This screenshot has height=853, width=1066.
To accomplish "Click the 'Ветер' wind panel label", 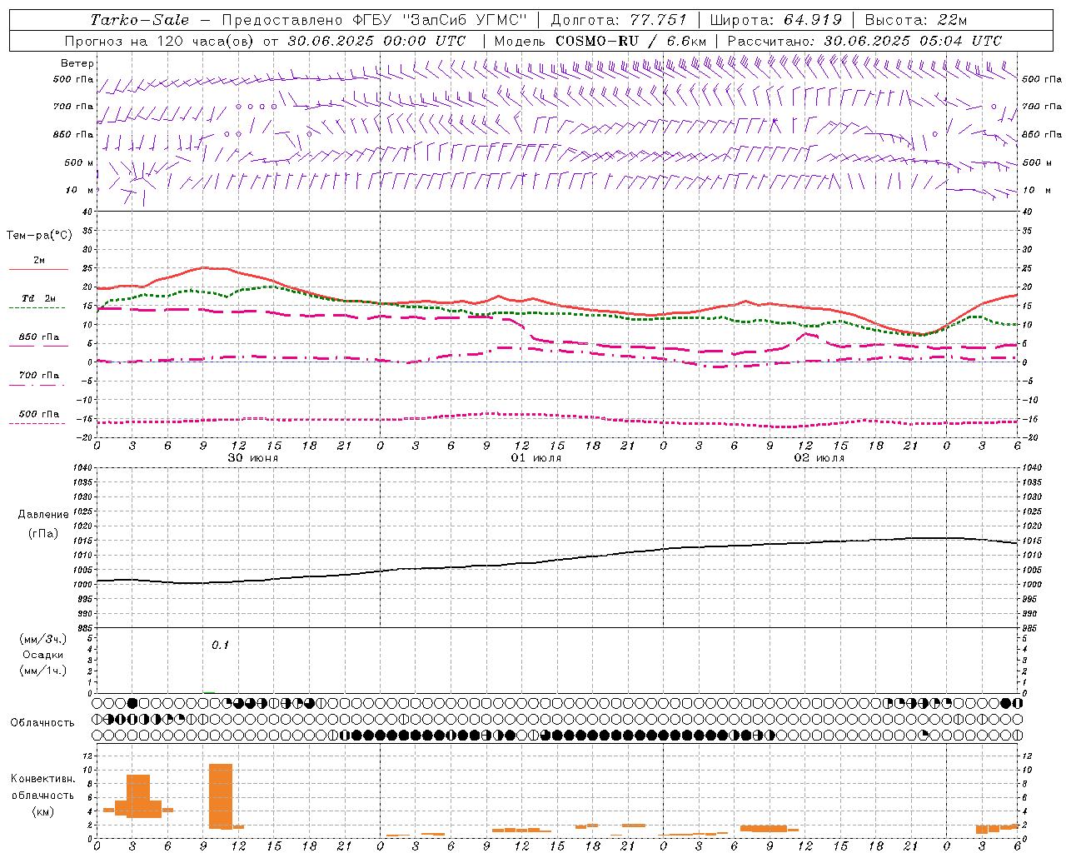I will (x=77, y=63).
